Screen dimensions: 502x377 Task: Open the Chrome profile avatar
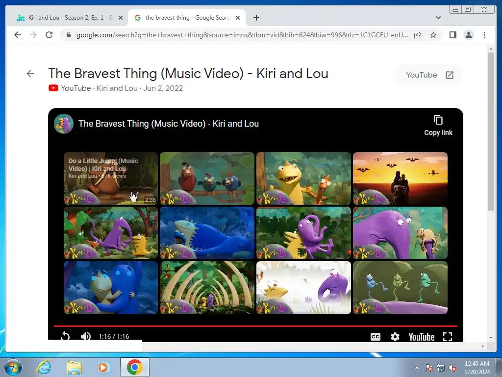point(468,35)
